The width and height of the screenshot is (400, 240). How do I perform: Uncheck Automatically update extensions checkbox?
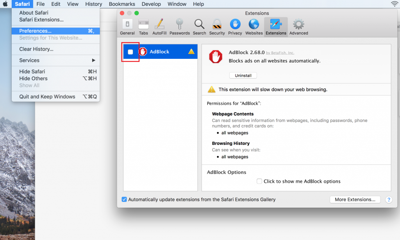pos(124,199)
